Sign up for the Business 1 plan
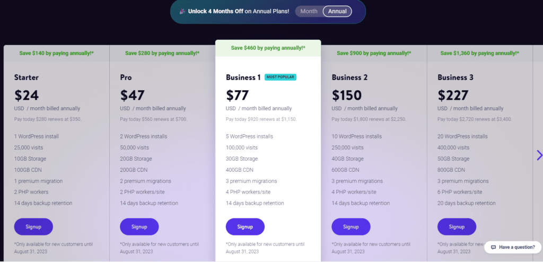The height and width of the screenshot is (262, 543). pos(245,226)
